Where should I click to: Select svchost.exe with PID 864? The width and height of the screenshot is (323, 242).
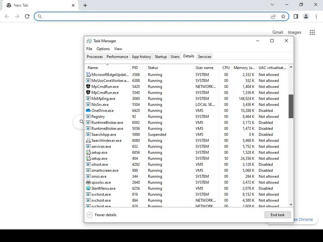click(186, 200)
